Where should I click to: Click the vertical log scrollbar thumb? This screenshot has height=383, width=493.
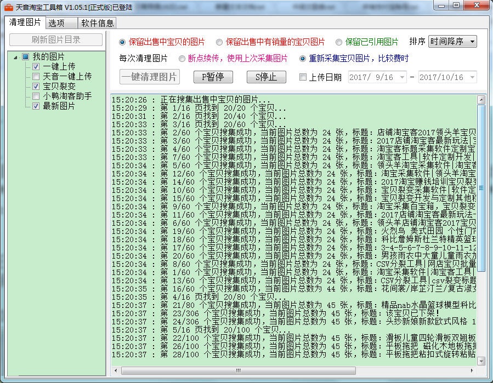coord(481,188)
